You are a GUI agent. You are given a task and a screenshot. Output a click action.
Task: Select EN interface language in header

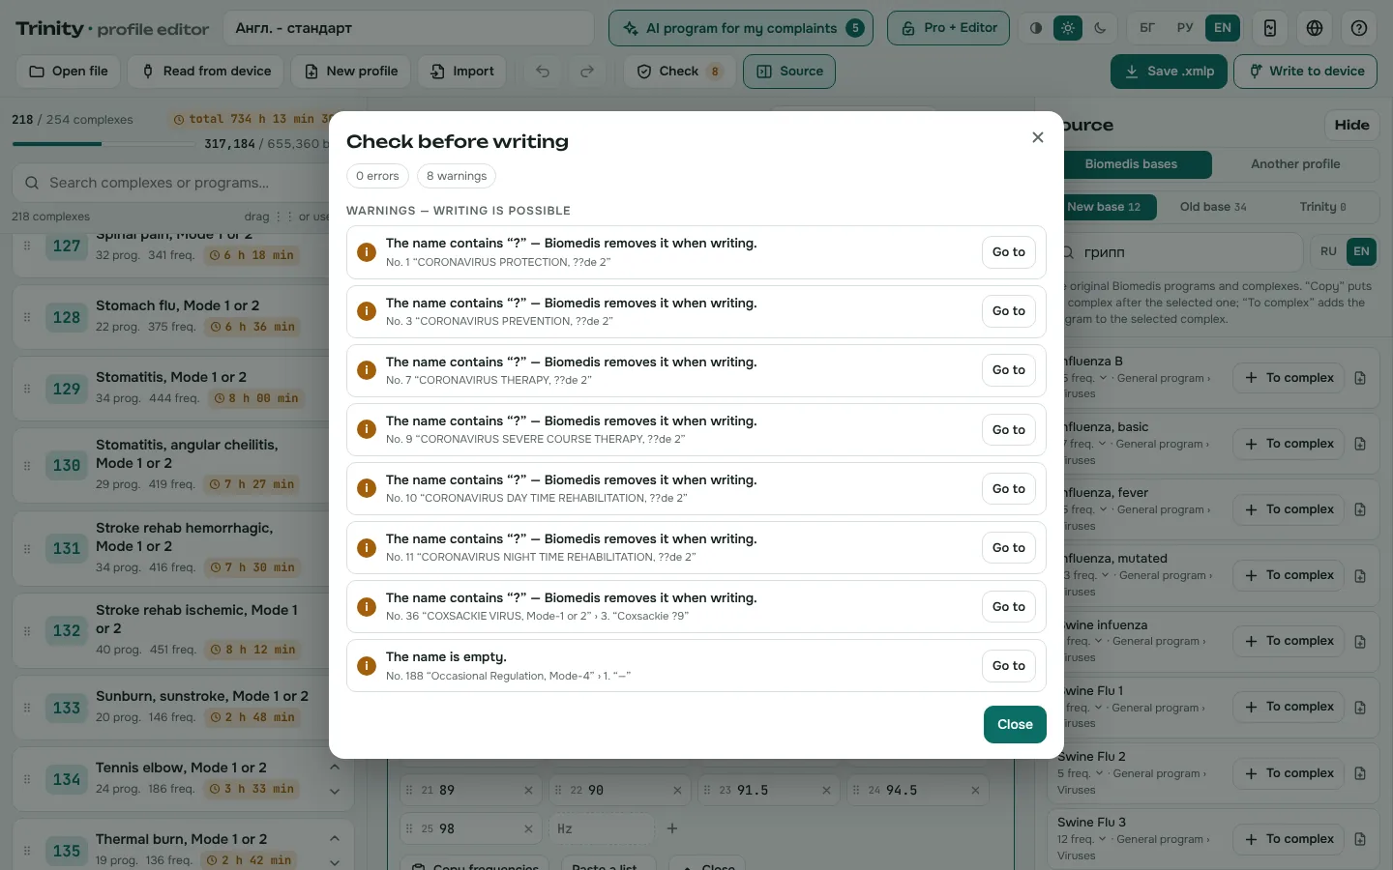1223,28
